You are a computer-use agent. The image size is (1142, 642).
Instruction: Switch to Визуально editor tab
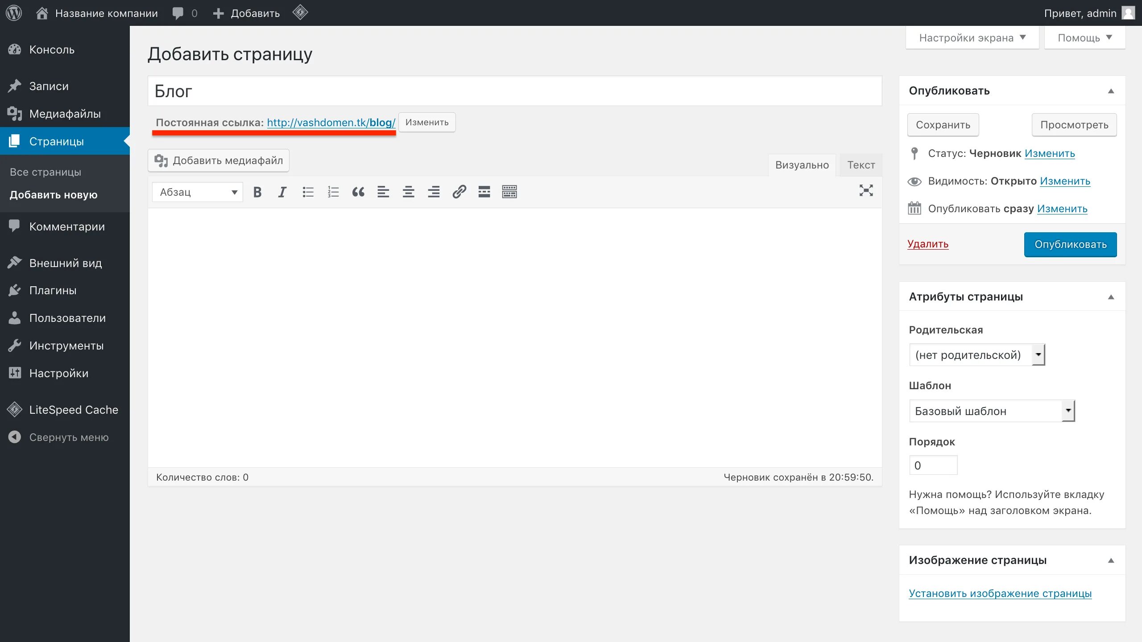click(802, 165)
